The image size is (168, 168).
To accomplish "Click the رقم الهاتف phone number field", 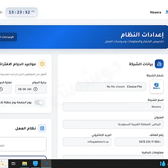I will (x=139, y=142).
